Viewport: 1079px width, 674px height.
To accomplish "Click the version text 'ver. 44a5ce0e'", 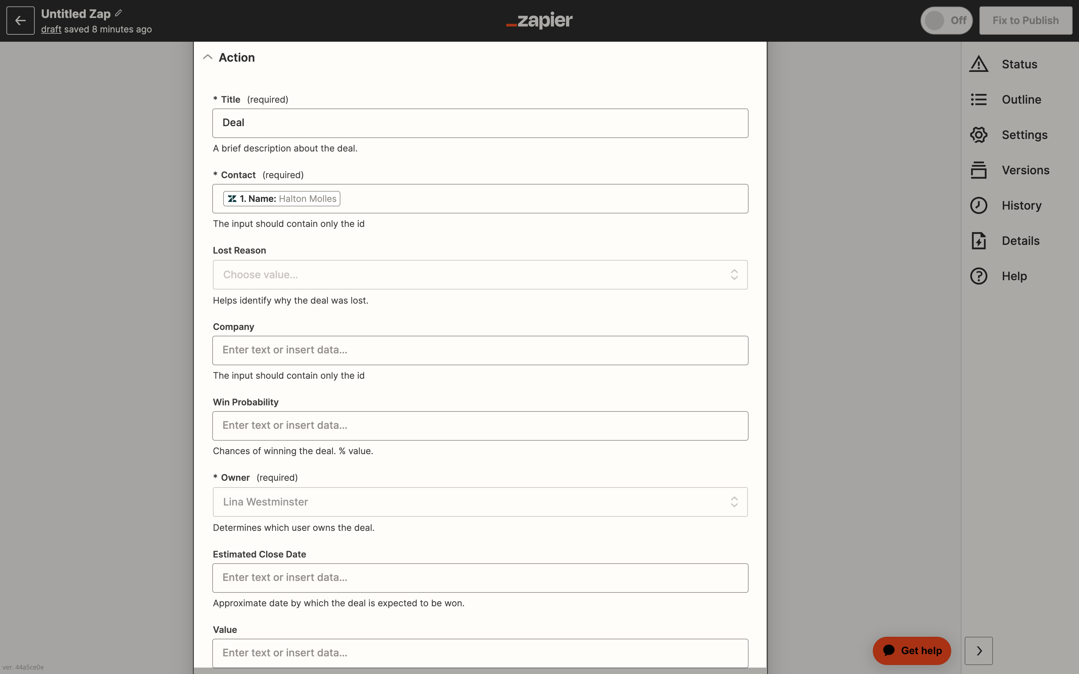I will [x=23, y=667].
